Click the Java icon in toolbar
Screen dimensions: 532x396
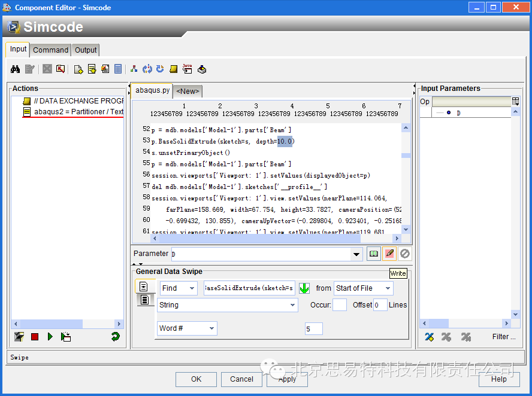[187, 69]
